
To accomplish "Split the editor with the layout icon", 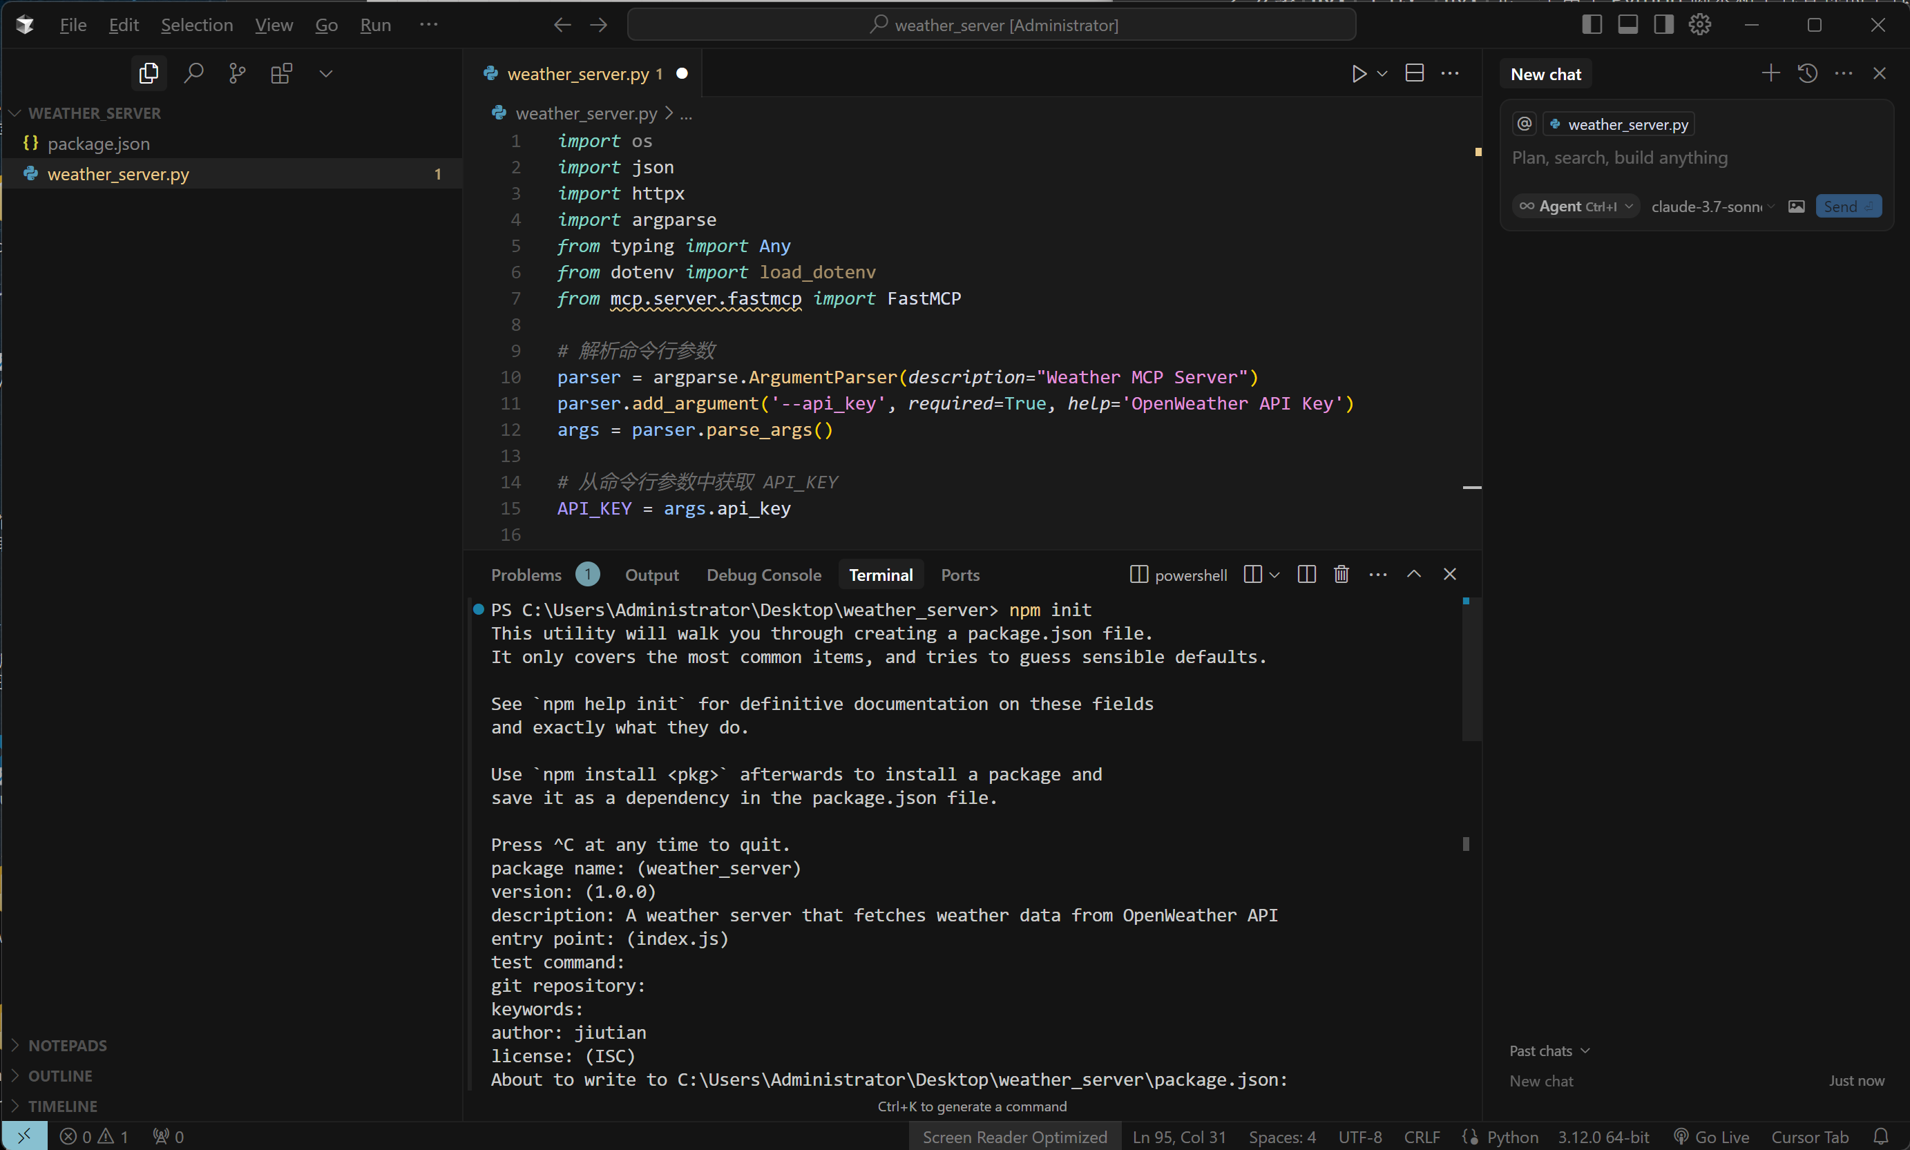I will coord(1415,74).
